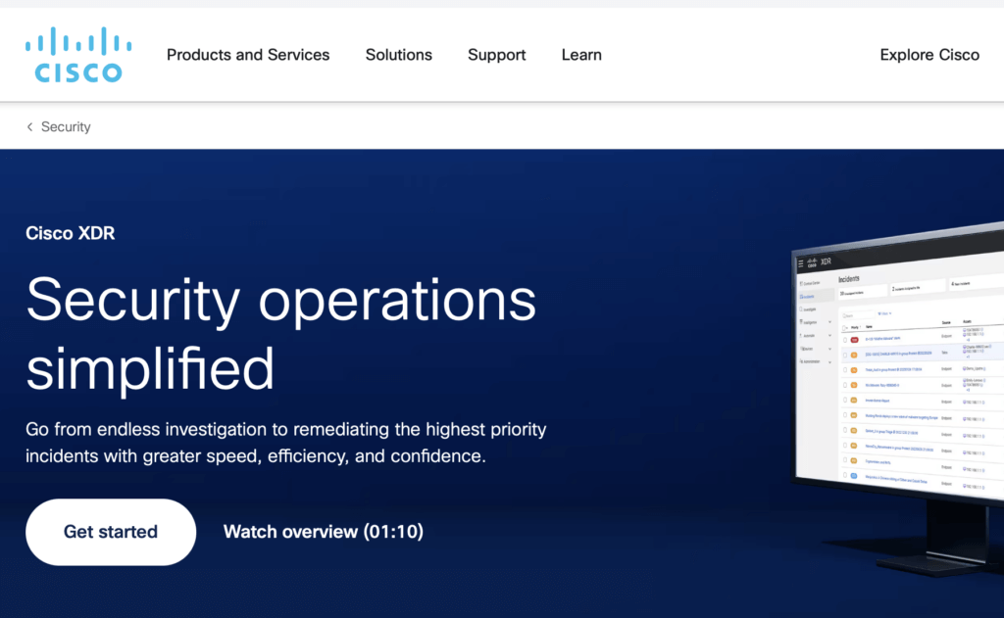
Task: Click the blue priority badge in the last row
Action: point(853,474)
